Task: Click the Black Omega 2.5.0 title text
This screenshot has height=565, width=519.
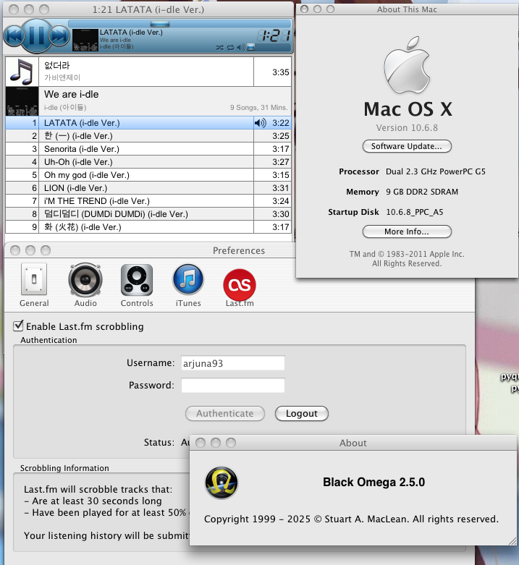Action: (x=374, y=482)
